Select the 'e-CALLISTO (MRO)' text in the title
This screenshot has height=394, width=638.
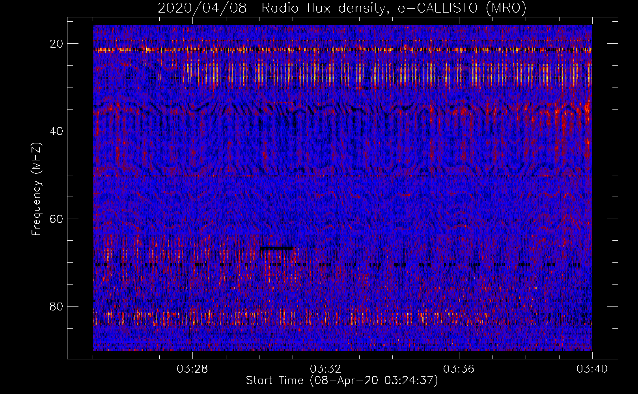tap(462, 8)
